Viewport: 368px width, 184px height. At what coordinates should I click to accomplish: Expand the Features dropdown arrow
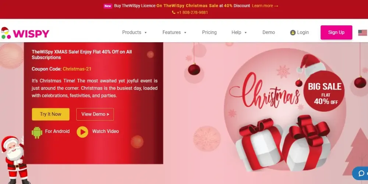(x=185, y=33)
